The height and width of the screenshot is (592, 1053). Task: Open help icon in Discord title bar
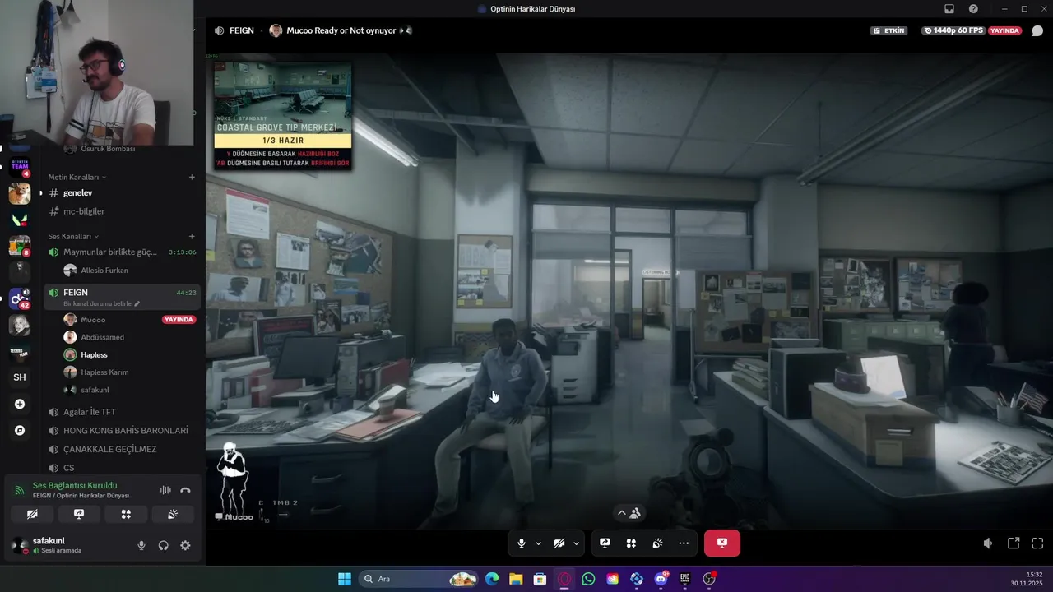974,9
